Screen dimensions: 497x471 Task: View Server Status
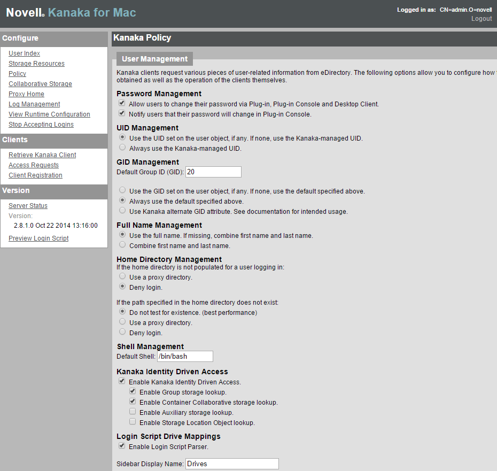[x=28, y=205]
